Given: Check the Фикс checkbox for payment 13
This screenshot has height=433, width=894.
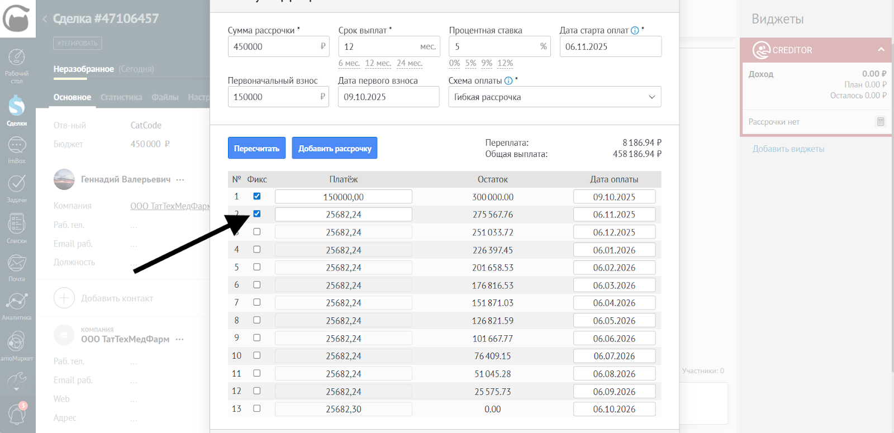Looking at the screenshot, I should click(257, 408).
